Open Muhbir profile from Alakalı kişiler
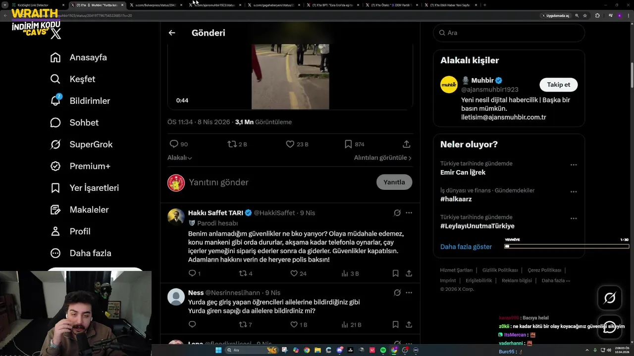 point(482,80)
